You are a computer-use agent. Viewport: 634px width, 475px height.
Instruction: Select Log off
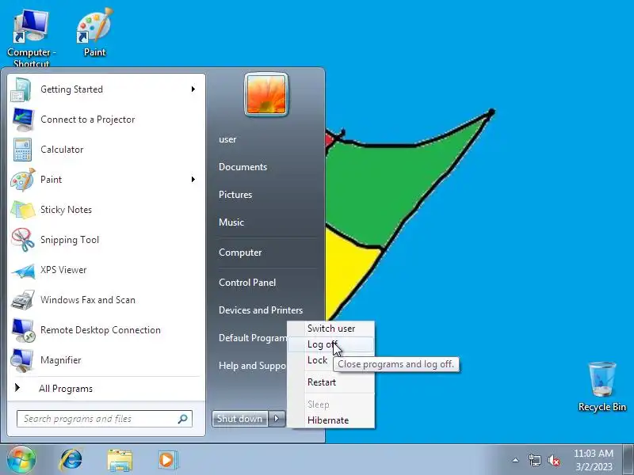click(x=331, y=344)
